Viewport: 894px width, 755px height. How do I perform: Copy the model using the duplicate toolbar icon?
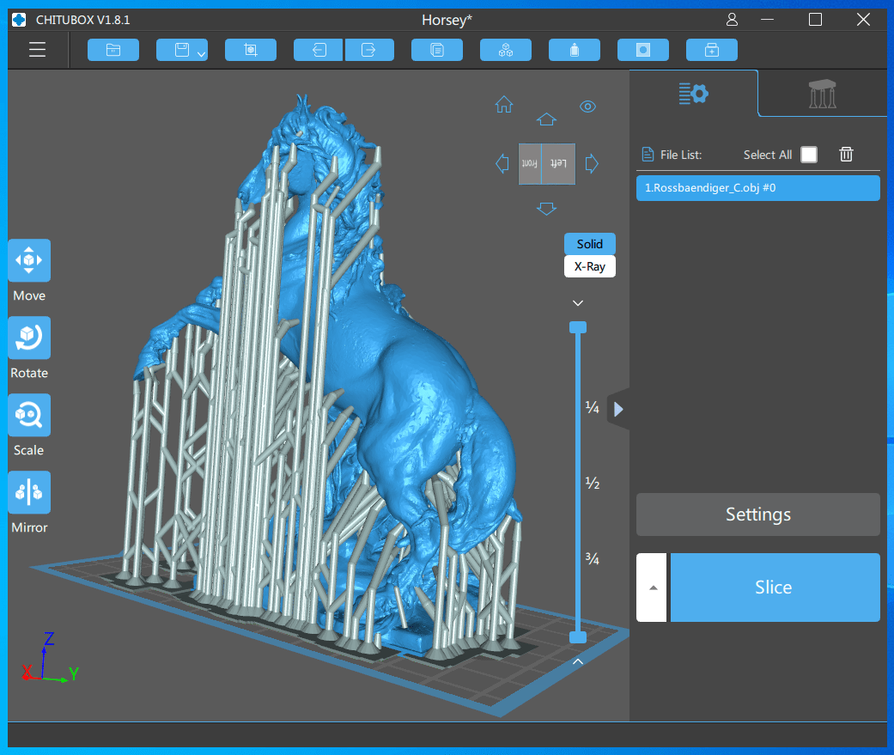436,49
